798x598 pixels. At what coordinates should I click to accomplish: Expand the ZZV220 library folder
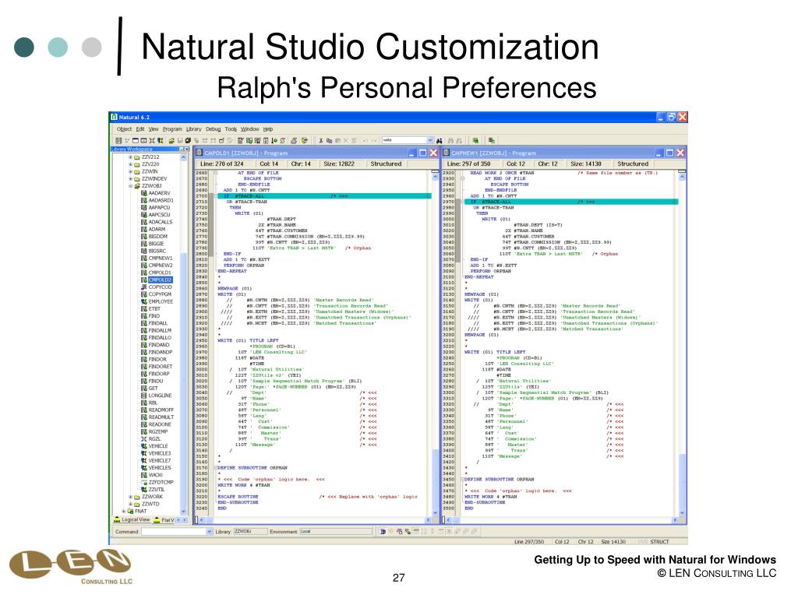point(130,164)
